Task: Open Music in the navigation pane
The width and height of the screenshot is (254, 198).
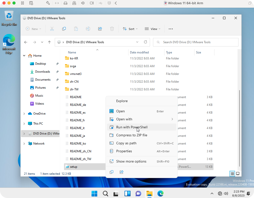Action: (39, 96)
